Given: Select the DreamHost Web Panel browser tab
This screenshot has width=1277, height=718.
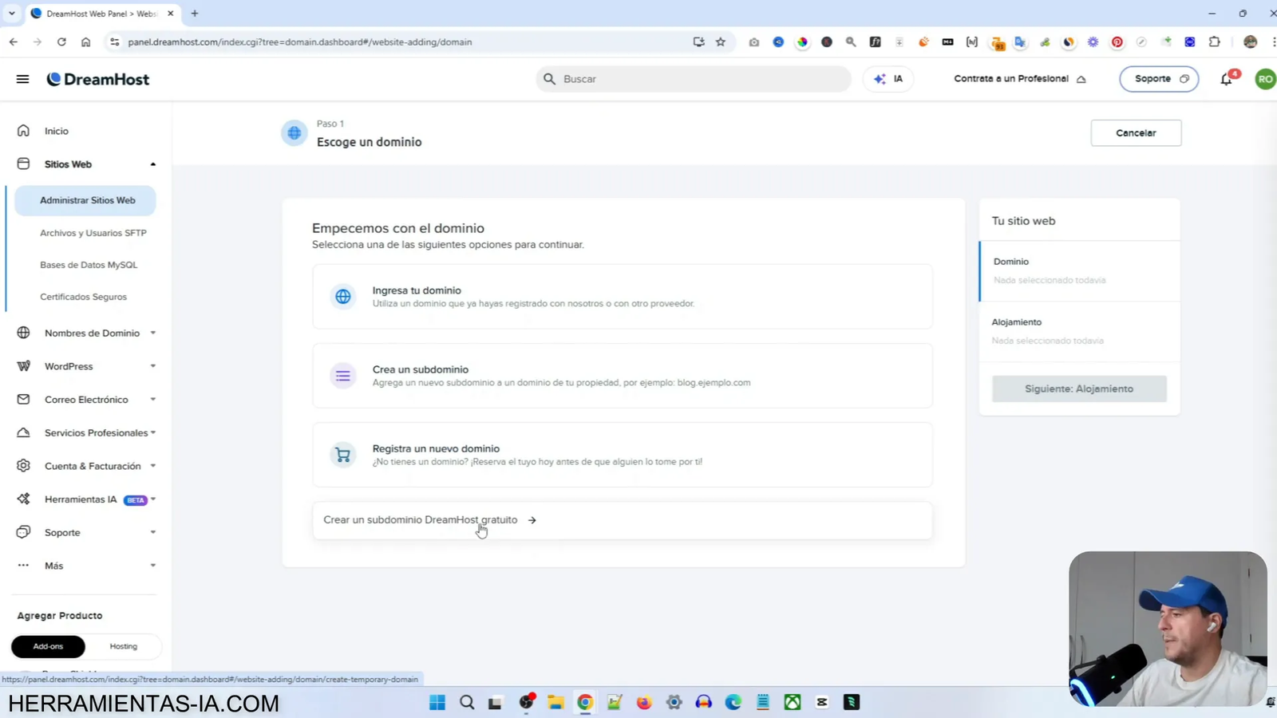Looking at the screenshot, I should tap(96, 13).
